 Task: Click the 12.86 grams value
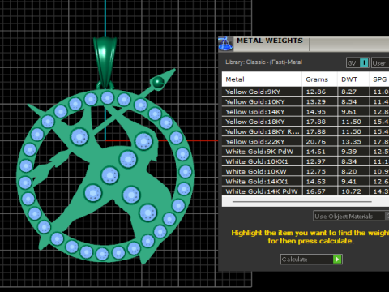point(316,92)
